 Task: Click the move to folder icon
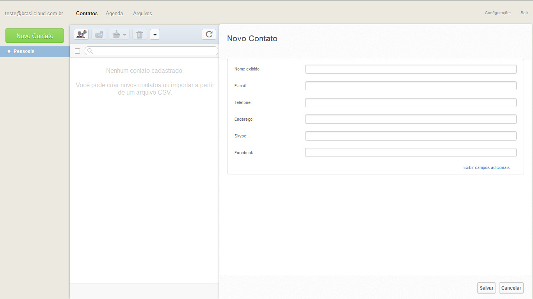click(x=119, y=34)
